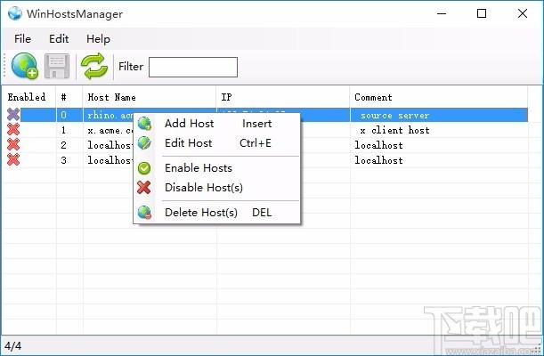Close the WinHostsManager window
Image resolution: width=544 pixels, height=356 pixels.
click(523, 13)
